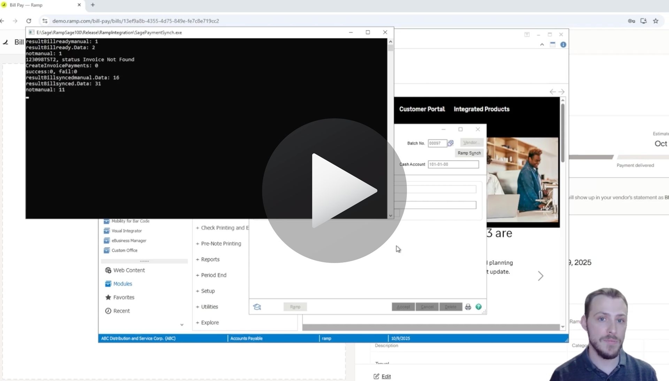Open the Customer Portal tab
Image resolution: width=669 pixels, height=381 pixels.
pyautogui.click(x=422, y=109)
